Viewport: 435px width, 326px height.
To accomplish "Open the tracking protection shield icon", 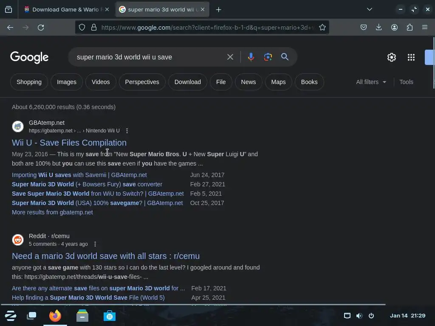I will point(82,27).
